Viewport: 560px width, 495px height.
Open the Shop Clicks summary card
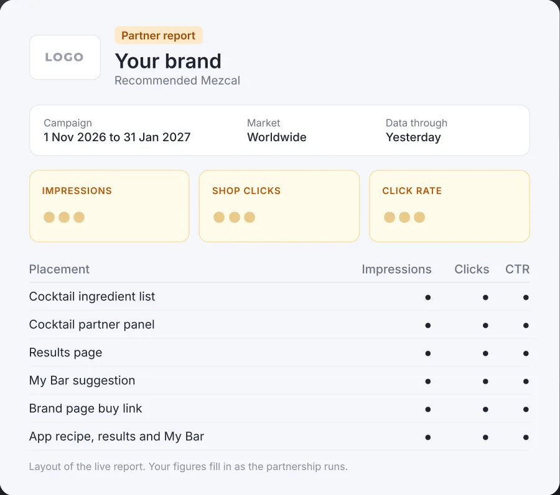click(279, 206)
